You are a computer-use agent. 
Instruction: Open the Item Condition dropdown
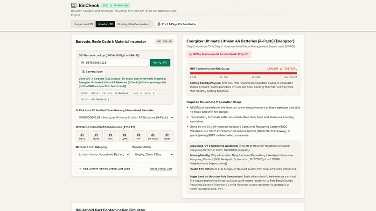click(x=153, y=155)
